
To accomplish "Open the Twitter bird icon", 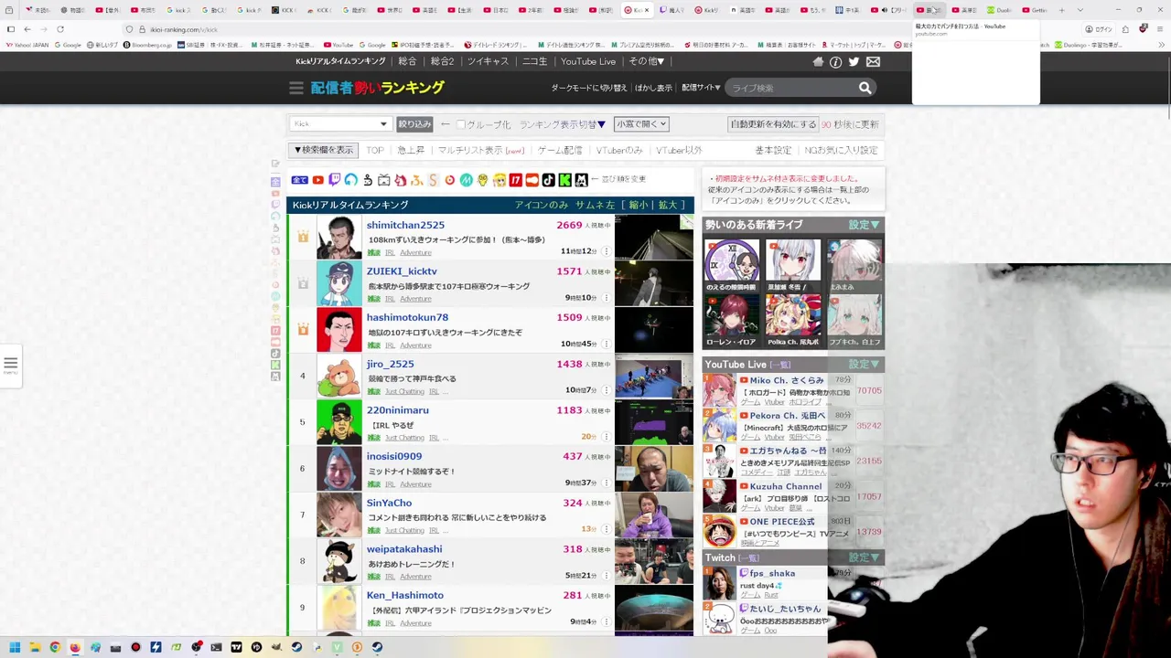I will tap(854, 61).
